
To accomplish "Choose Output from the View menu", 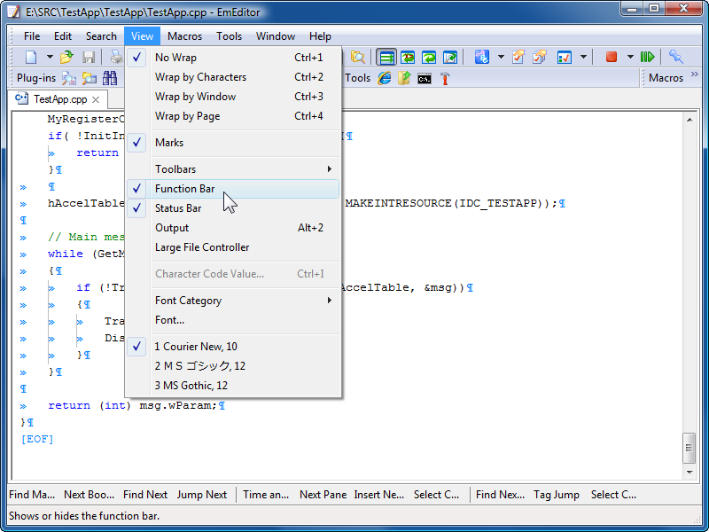I will tap(233, 228).
